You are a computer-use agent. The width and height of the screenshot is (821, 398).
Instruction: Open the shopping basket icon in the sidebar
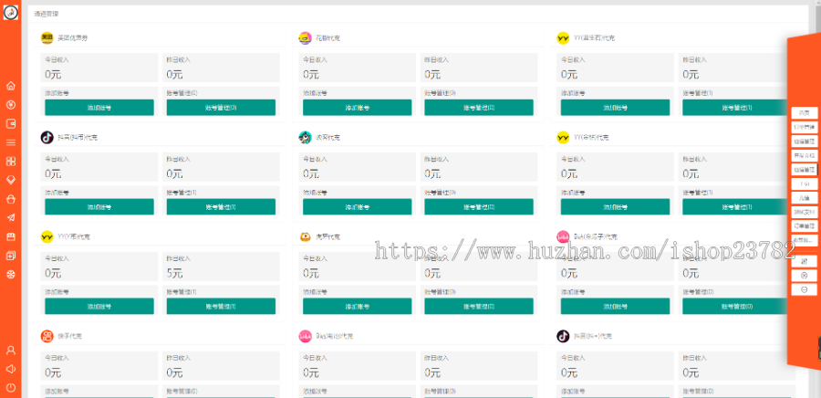(x=10, y=199)
